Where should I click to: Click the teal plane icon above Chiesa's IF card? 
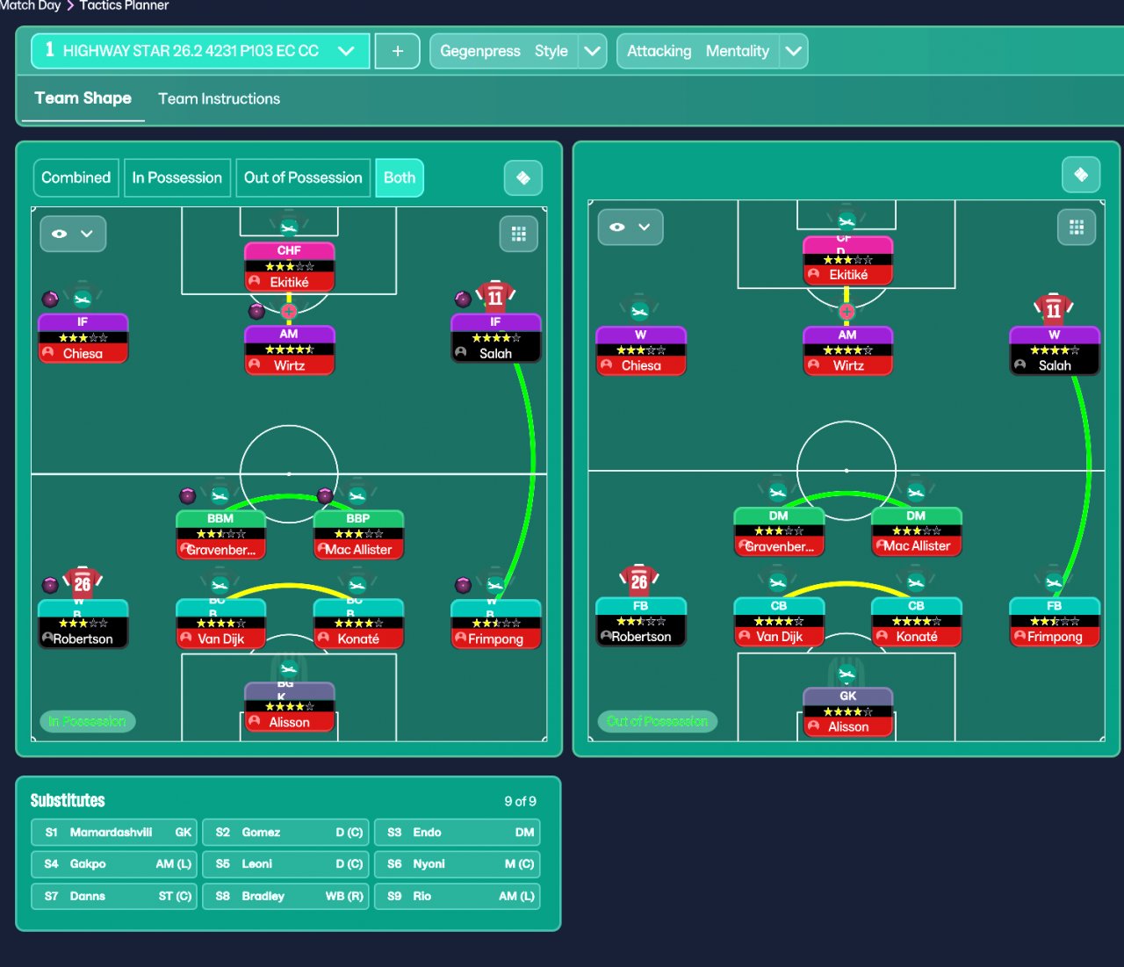click(x=83, y=299)
